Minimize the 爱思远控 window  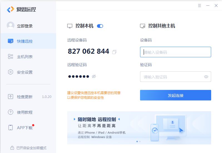[x=208, y=6]
